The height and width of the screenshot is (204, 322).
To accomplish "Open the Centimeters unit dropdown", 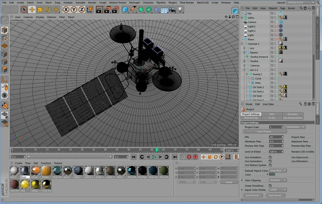I will [x=295, y=127].
